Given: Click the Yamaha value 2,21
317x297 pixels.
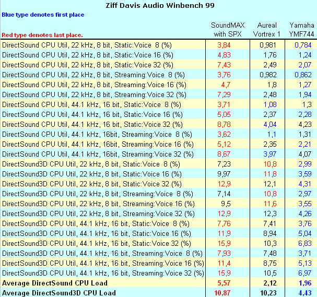Looking at the screenshot, I should tap(305, 144).
